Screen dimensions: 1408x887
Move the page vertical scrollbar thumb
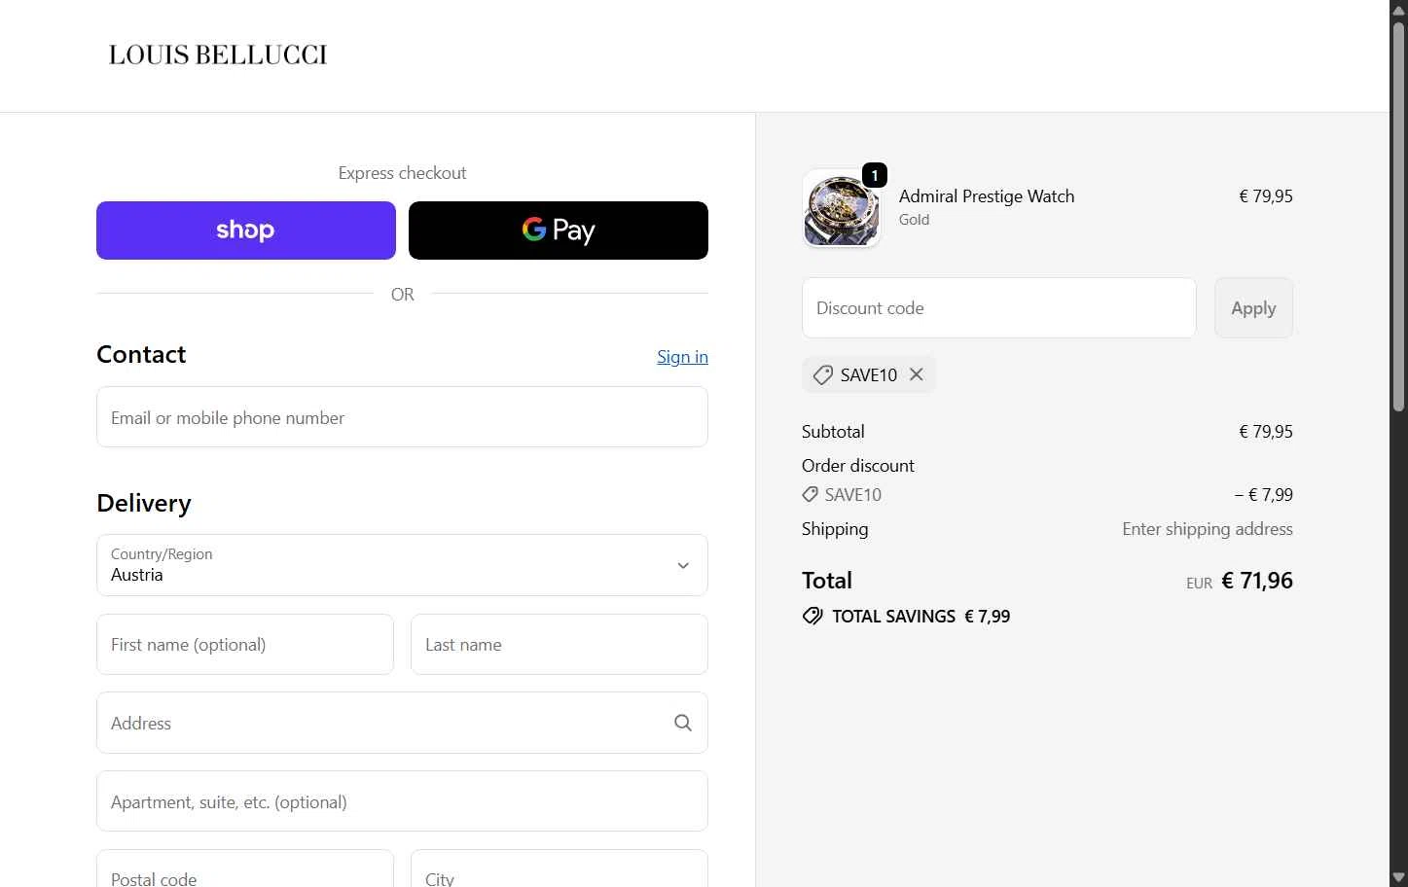click(1398, 216)
